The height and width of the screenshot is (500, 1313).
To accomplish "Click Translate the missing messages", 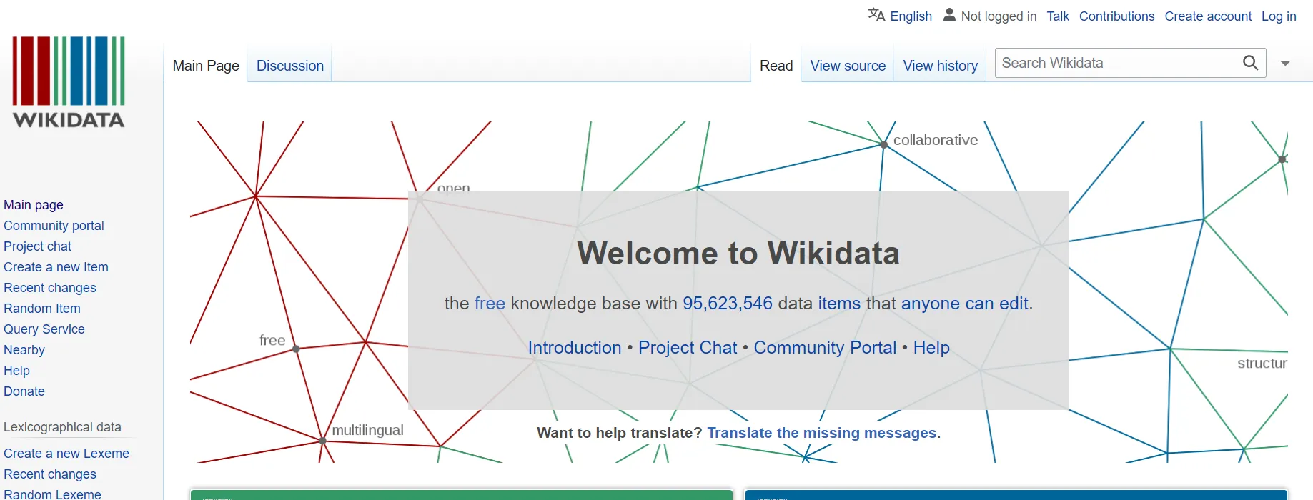I will pyautogui.click(x=822, y=433).
